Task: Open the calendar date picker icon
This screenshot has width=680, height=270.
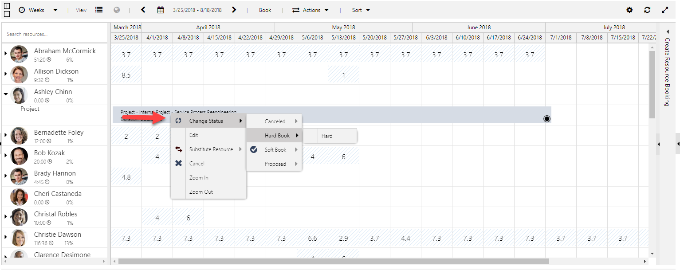Action: (x=161, y=10)
